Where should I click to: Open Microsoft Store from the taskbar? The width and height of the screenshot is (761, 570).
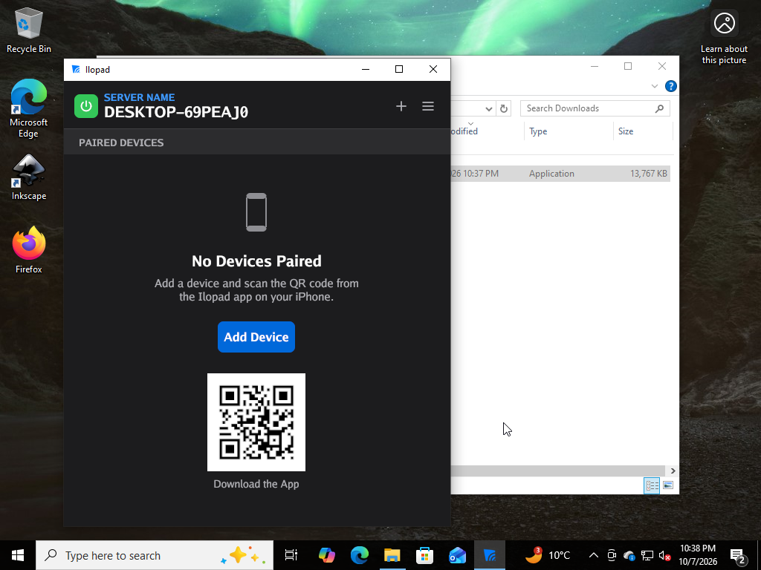tap(424, 555)
